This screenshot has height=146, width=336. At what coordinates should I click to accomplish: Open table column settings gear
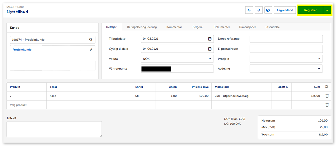[327, 87]
